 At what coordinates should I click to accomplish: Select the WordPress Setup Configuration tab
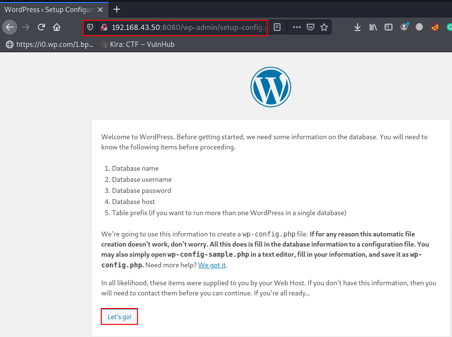54,10
